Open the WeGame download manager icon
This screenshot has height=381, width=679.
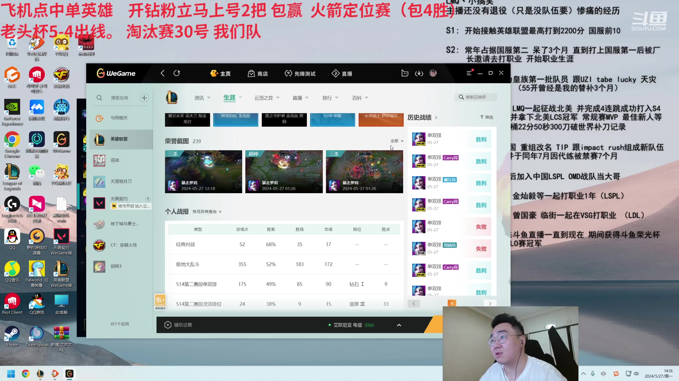419,73
